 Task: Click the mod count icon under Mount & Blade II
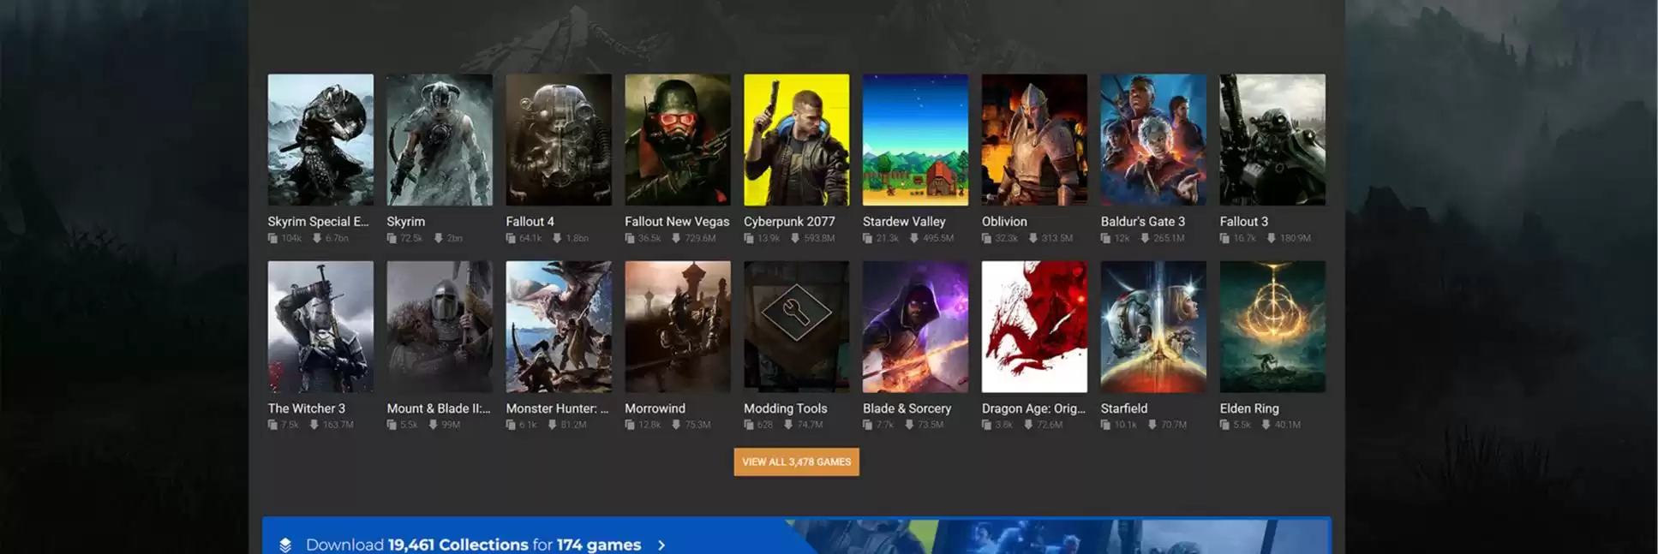[392, 425]
